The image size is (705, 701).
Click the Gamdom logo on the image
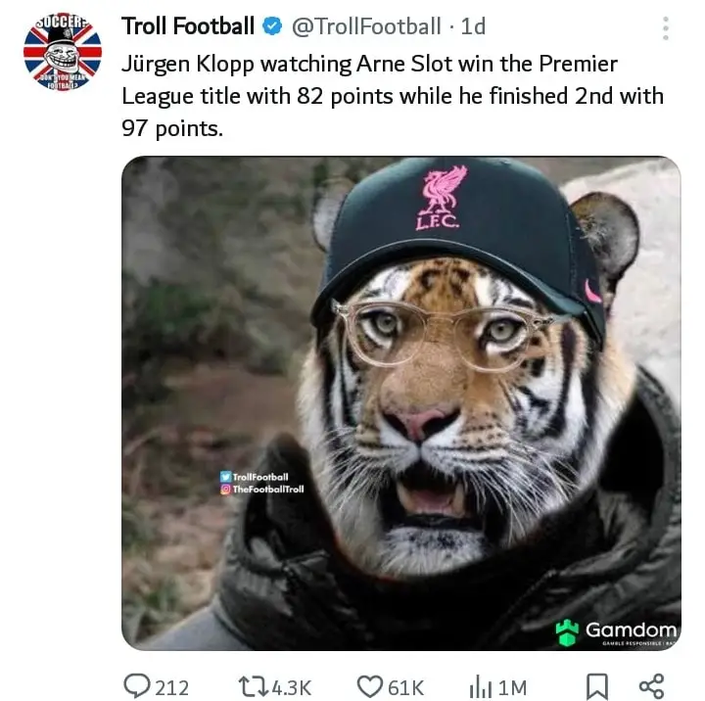(616, 631)
